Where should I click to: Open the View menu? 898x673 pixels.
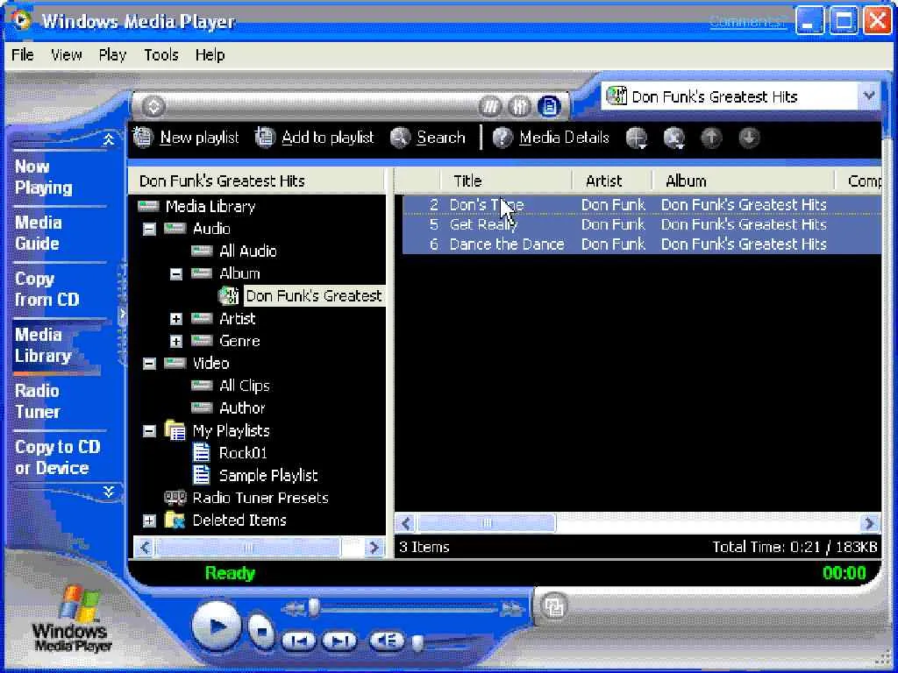click(x=66, y=55)
